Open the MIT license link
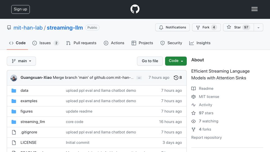Image resolution: width=270 pixels, height=152 pixels. (209, 97)
